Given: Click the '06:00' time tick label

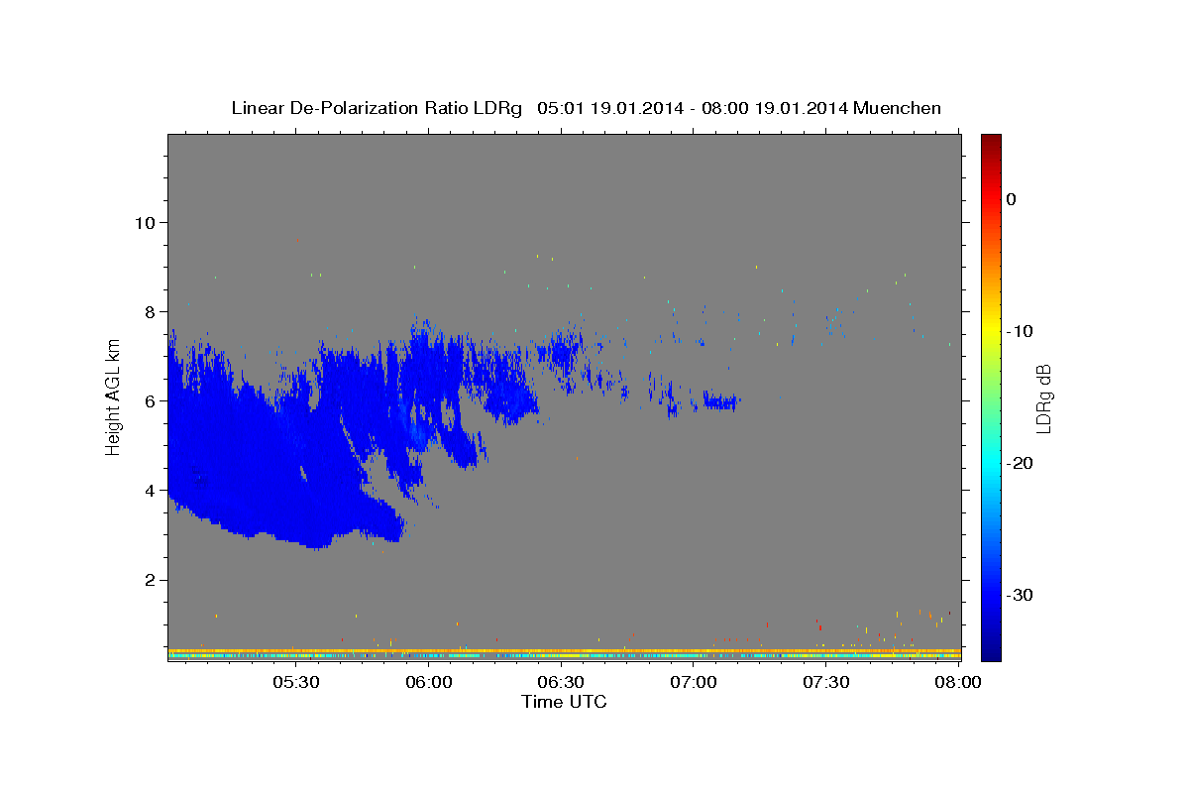Looking at the screenshot, I should pyautogui.click(x=428, y=683).
